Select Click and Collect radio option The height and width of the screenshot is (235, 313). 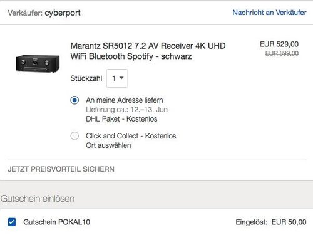(74, 136)
